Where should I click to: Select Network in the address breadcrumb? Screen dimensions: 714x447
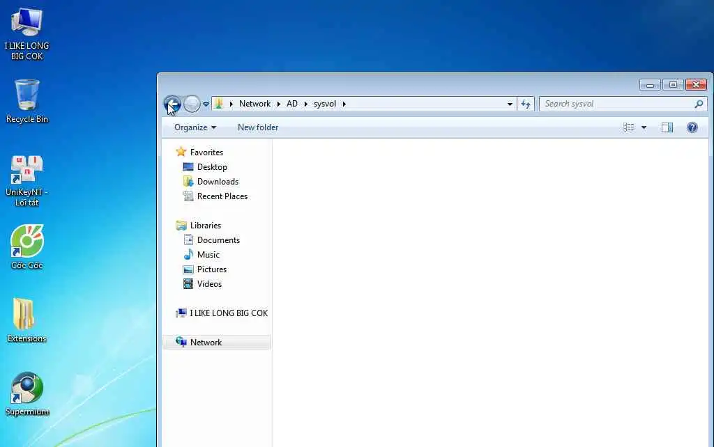pyautogui.click(x=255, y=104)
